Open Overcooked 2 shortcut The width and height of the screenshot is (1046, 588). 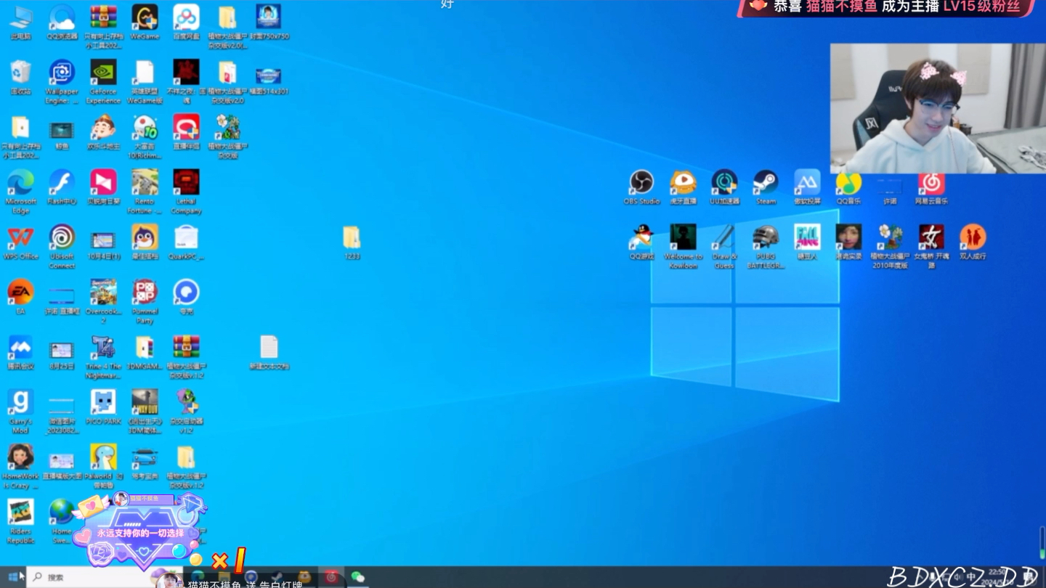pyautogui.click(x=103, y=303)
